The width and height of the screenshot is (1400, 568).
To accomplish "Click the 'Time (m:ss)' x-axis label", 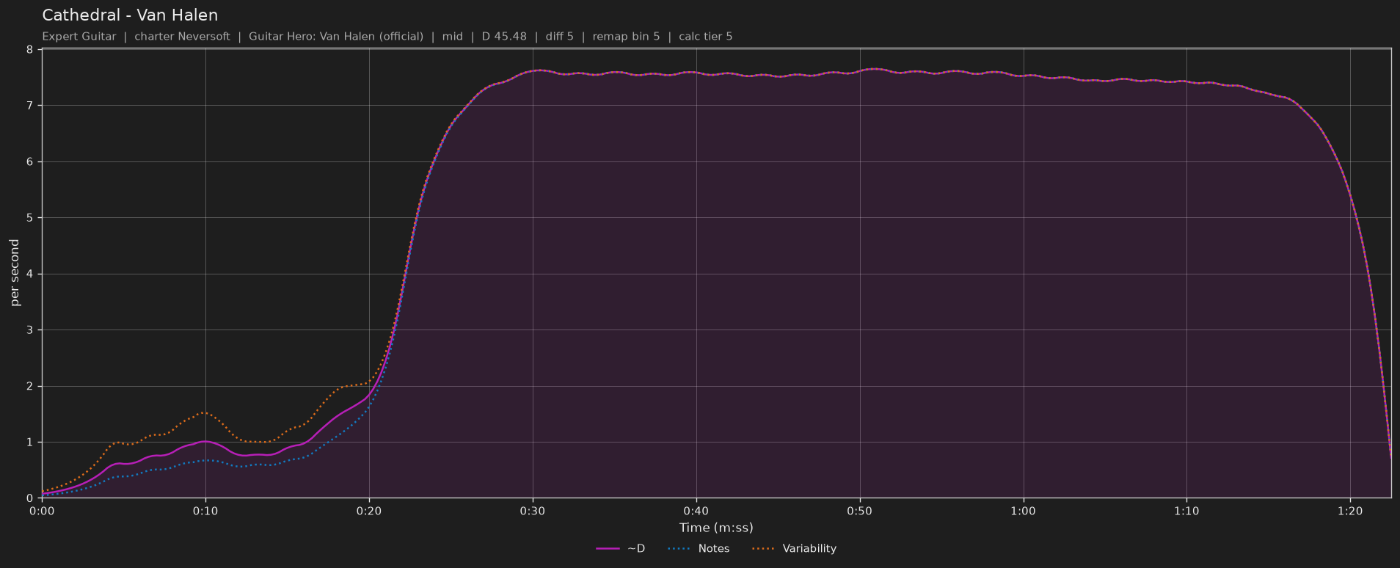I will click(716, 528).
